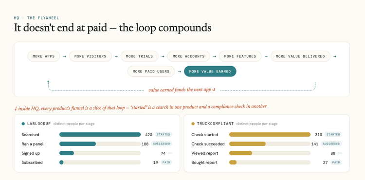The height and width of the screenshot is (180, 365).
Task: Click the HQ · The Flywheel header label
Action: click(36, 18)
